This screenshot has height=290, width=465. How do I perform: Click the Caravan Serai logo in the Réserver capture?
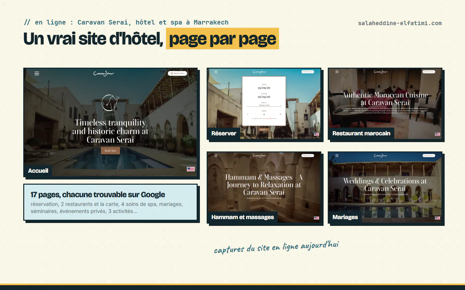tap(259, 72)
